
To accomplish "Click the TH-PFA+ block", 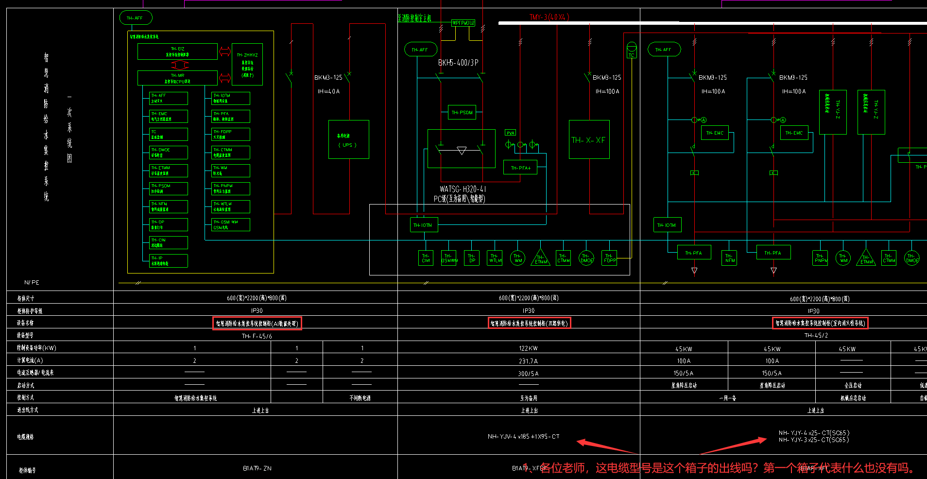I will tap(520, 168).
